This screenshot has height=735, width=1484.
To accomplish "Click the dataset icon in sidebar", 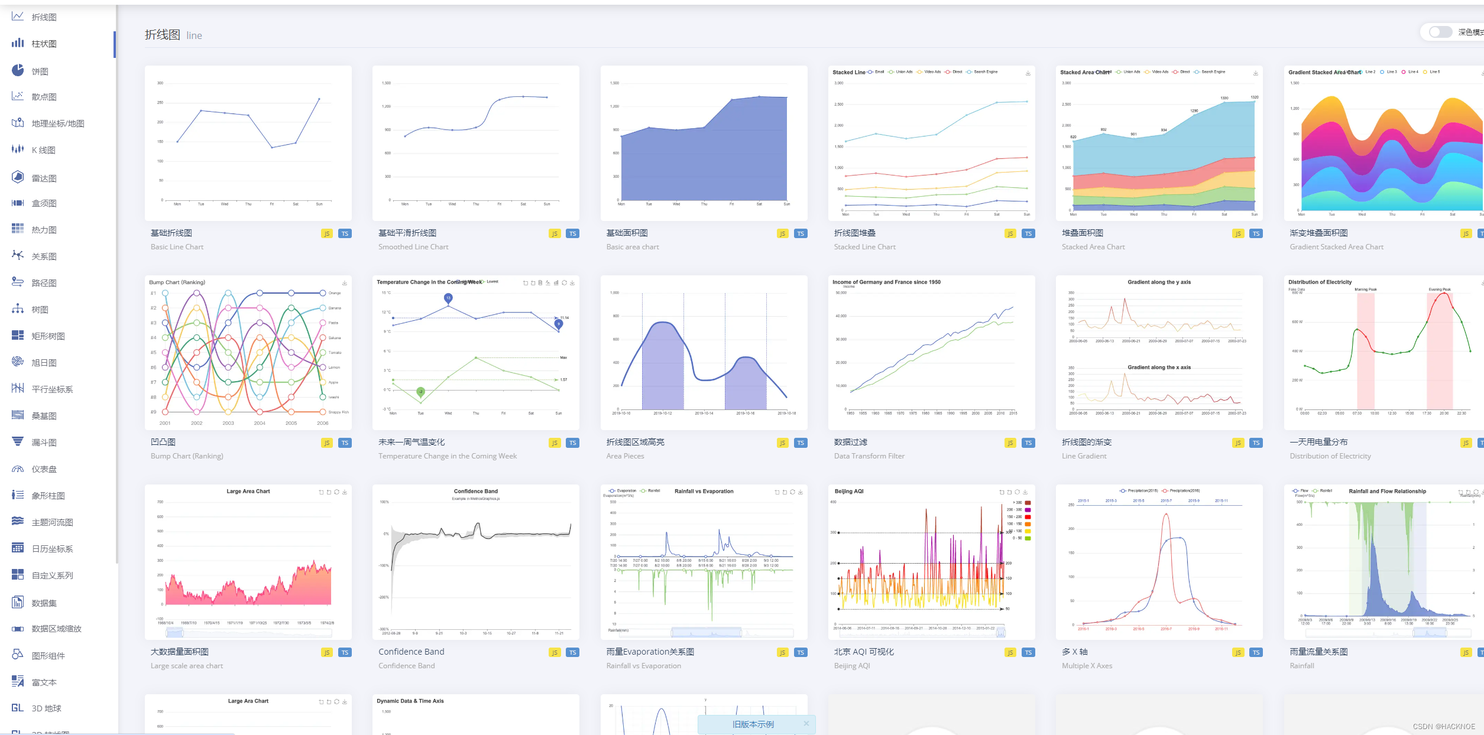I will coord(18,602).
